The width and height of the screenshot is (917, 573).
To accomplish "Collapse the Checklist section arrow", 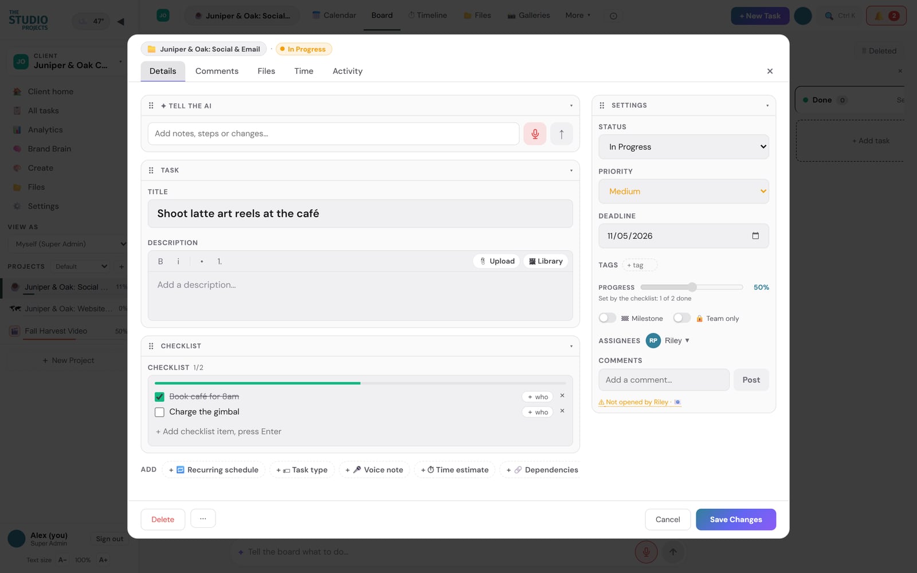I will tap(571, 346).
